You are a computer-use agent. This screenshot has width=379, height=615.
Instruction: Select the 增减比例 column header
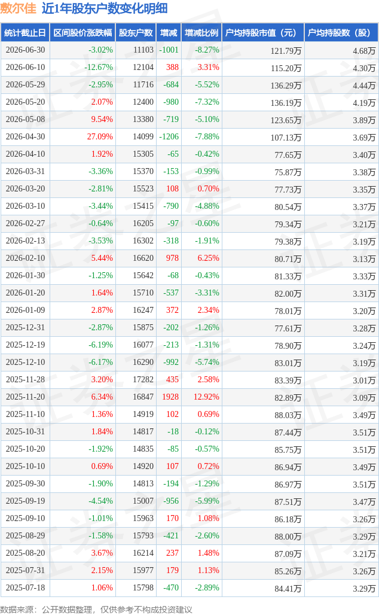coord(201,33)
